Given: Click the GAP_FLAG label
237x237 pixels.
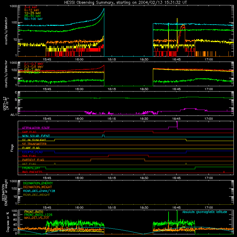Looking at the screenshot, I should [29, 132].
